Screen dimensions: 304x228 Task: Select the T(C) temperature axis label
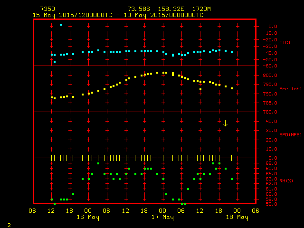pyautogui.click(x=285, y=43)
